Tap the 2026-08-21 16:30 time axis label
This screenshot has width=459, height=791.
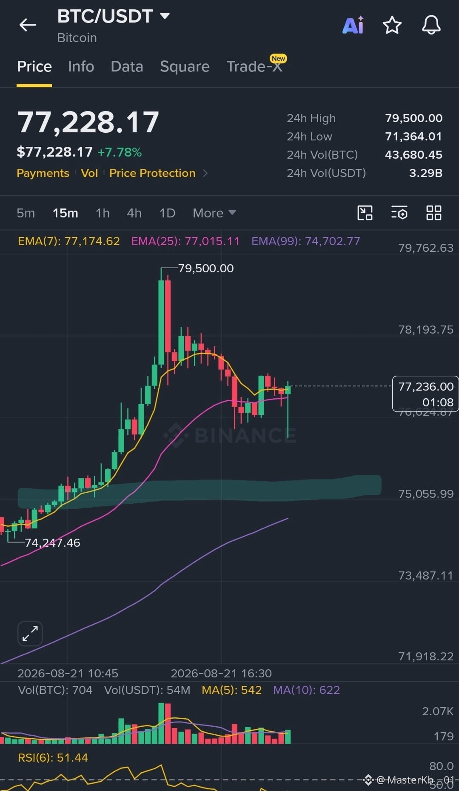[x=221, y=674]
